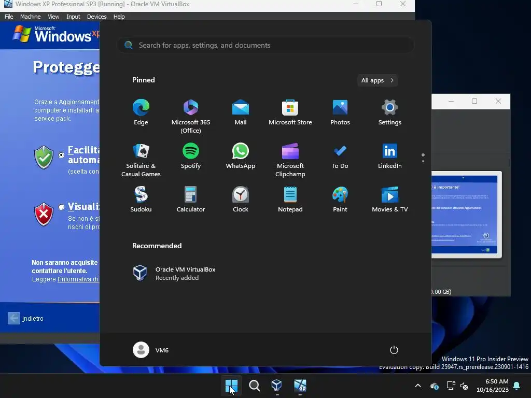Screen dimensions: 531x398
Task: Open the VM6 user account menu
Action: click(x=151, y=350)
